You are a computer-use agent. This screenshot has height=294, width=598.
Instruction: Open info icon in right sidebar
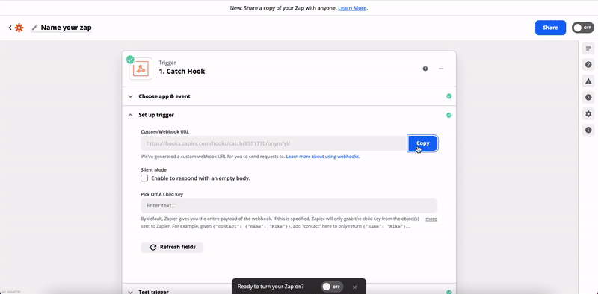[x=588, y=131]
